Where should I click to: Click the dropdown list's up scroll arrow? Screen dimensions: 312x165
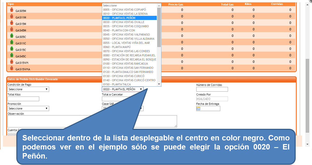point(159,5)
